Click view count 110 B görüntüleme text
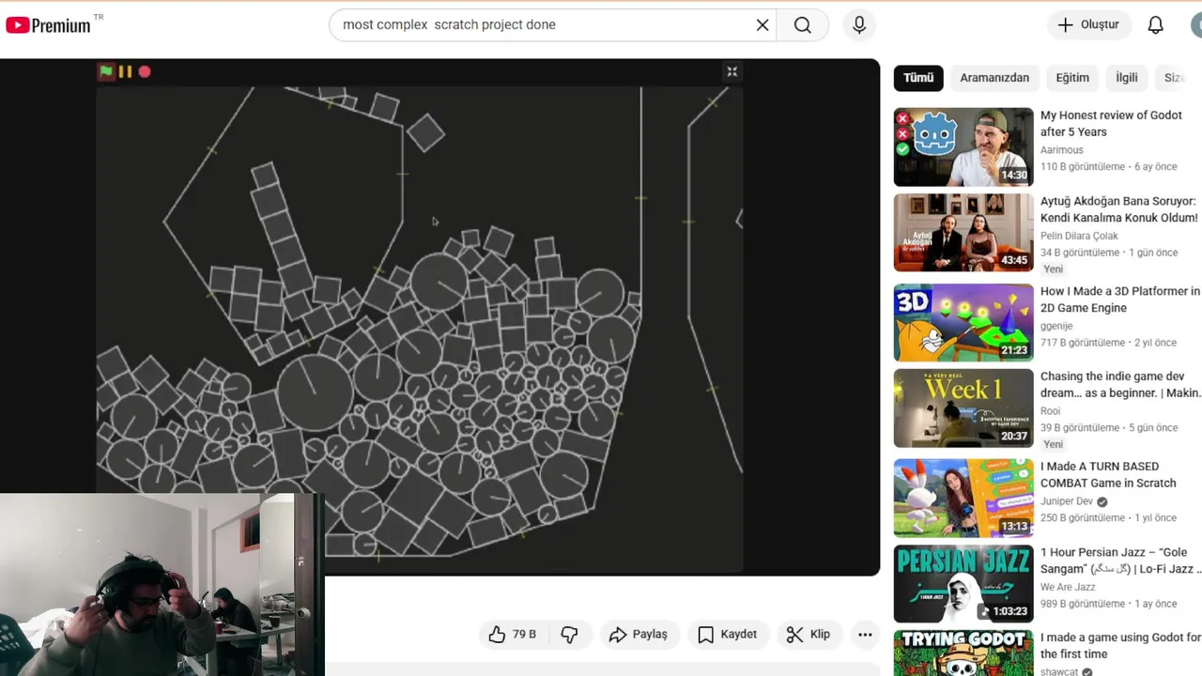Viewport: 1202px width, 676px height. pyautogui.click(x=1083, y=167)
